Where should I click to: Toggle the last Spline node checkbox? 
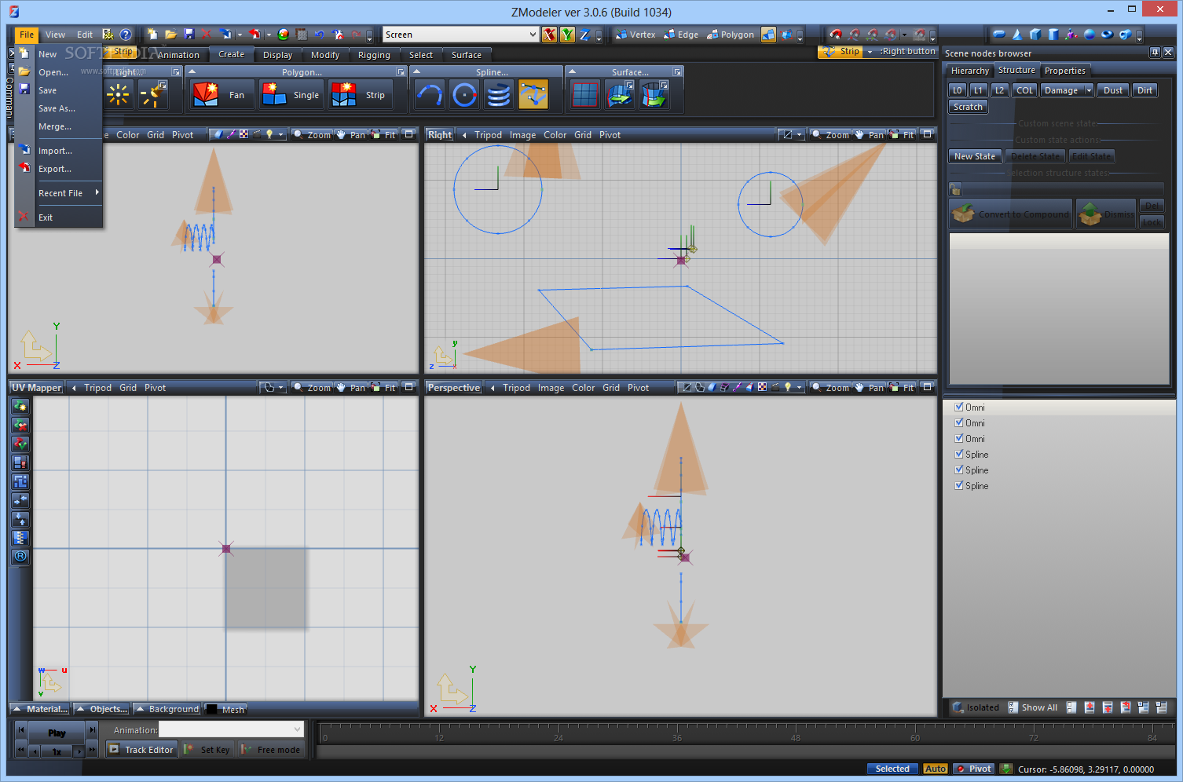[x=958, y=485]
